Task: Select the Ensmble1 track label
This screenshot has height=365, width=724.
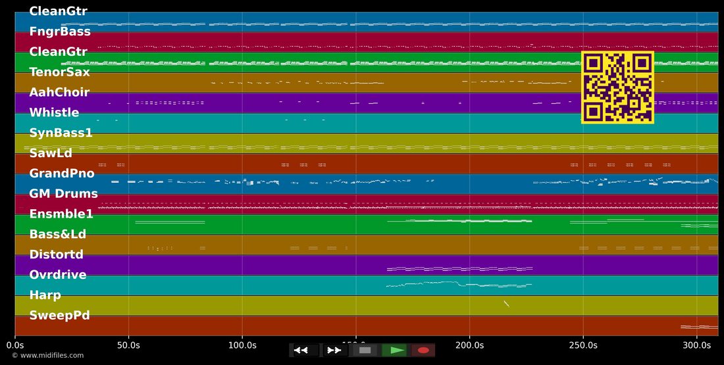Action: (61, 214)
